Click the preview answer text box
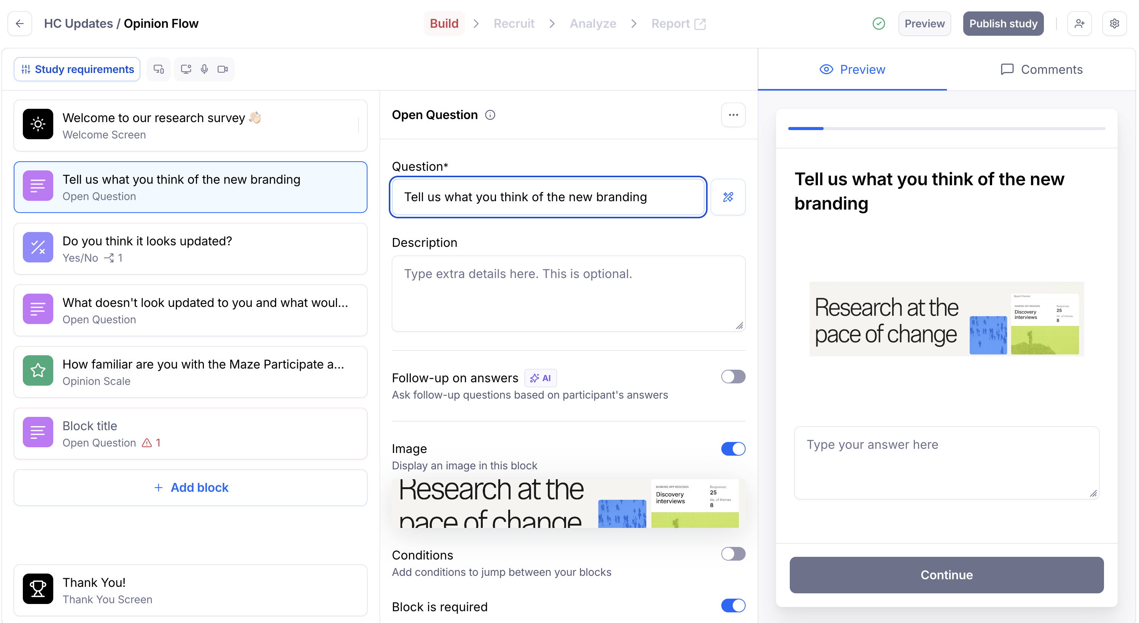Image resolution: width=1139 pixels, height=623 pixels. (x=946, y=462)
